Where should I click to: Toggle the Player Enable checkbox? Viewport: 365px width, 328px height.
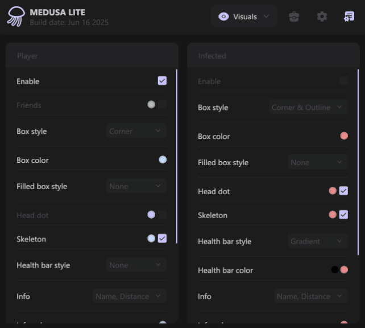pos(162,81)
